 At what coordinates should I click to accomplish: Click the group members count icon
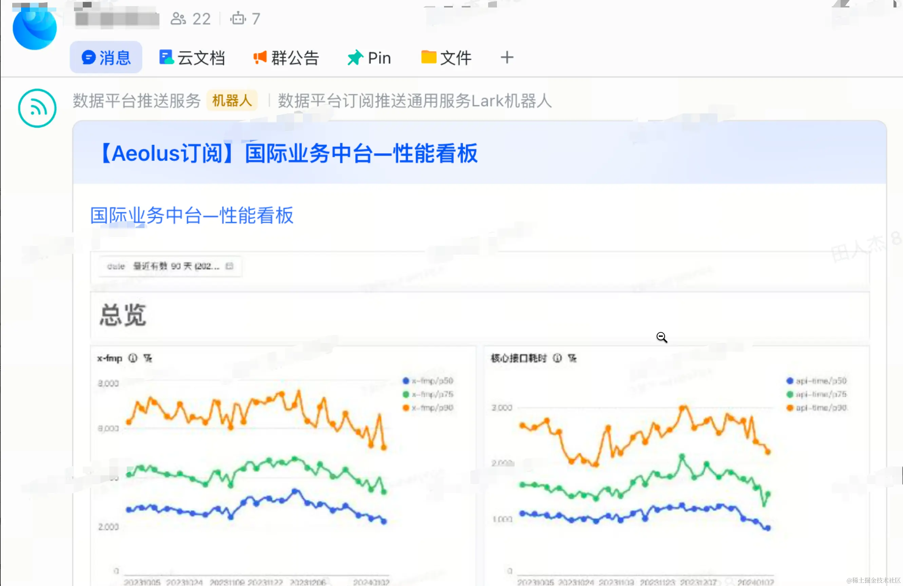point(178,19)
